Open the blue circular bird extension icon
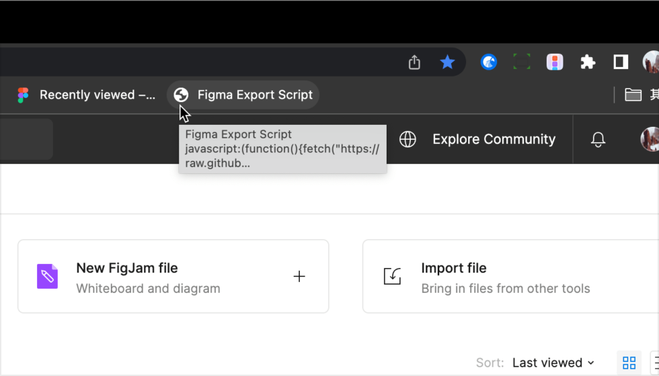Image resolution: width=659 pixels, height=376 pixels. click(x=488, y=62)
